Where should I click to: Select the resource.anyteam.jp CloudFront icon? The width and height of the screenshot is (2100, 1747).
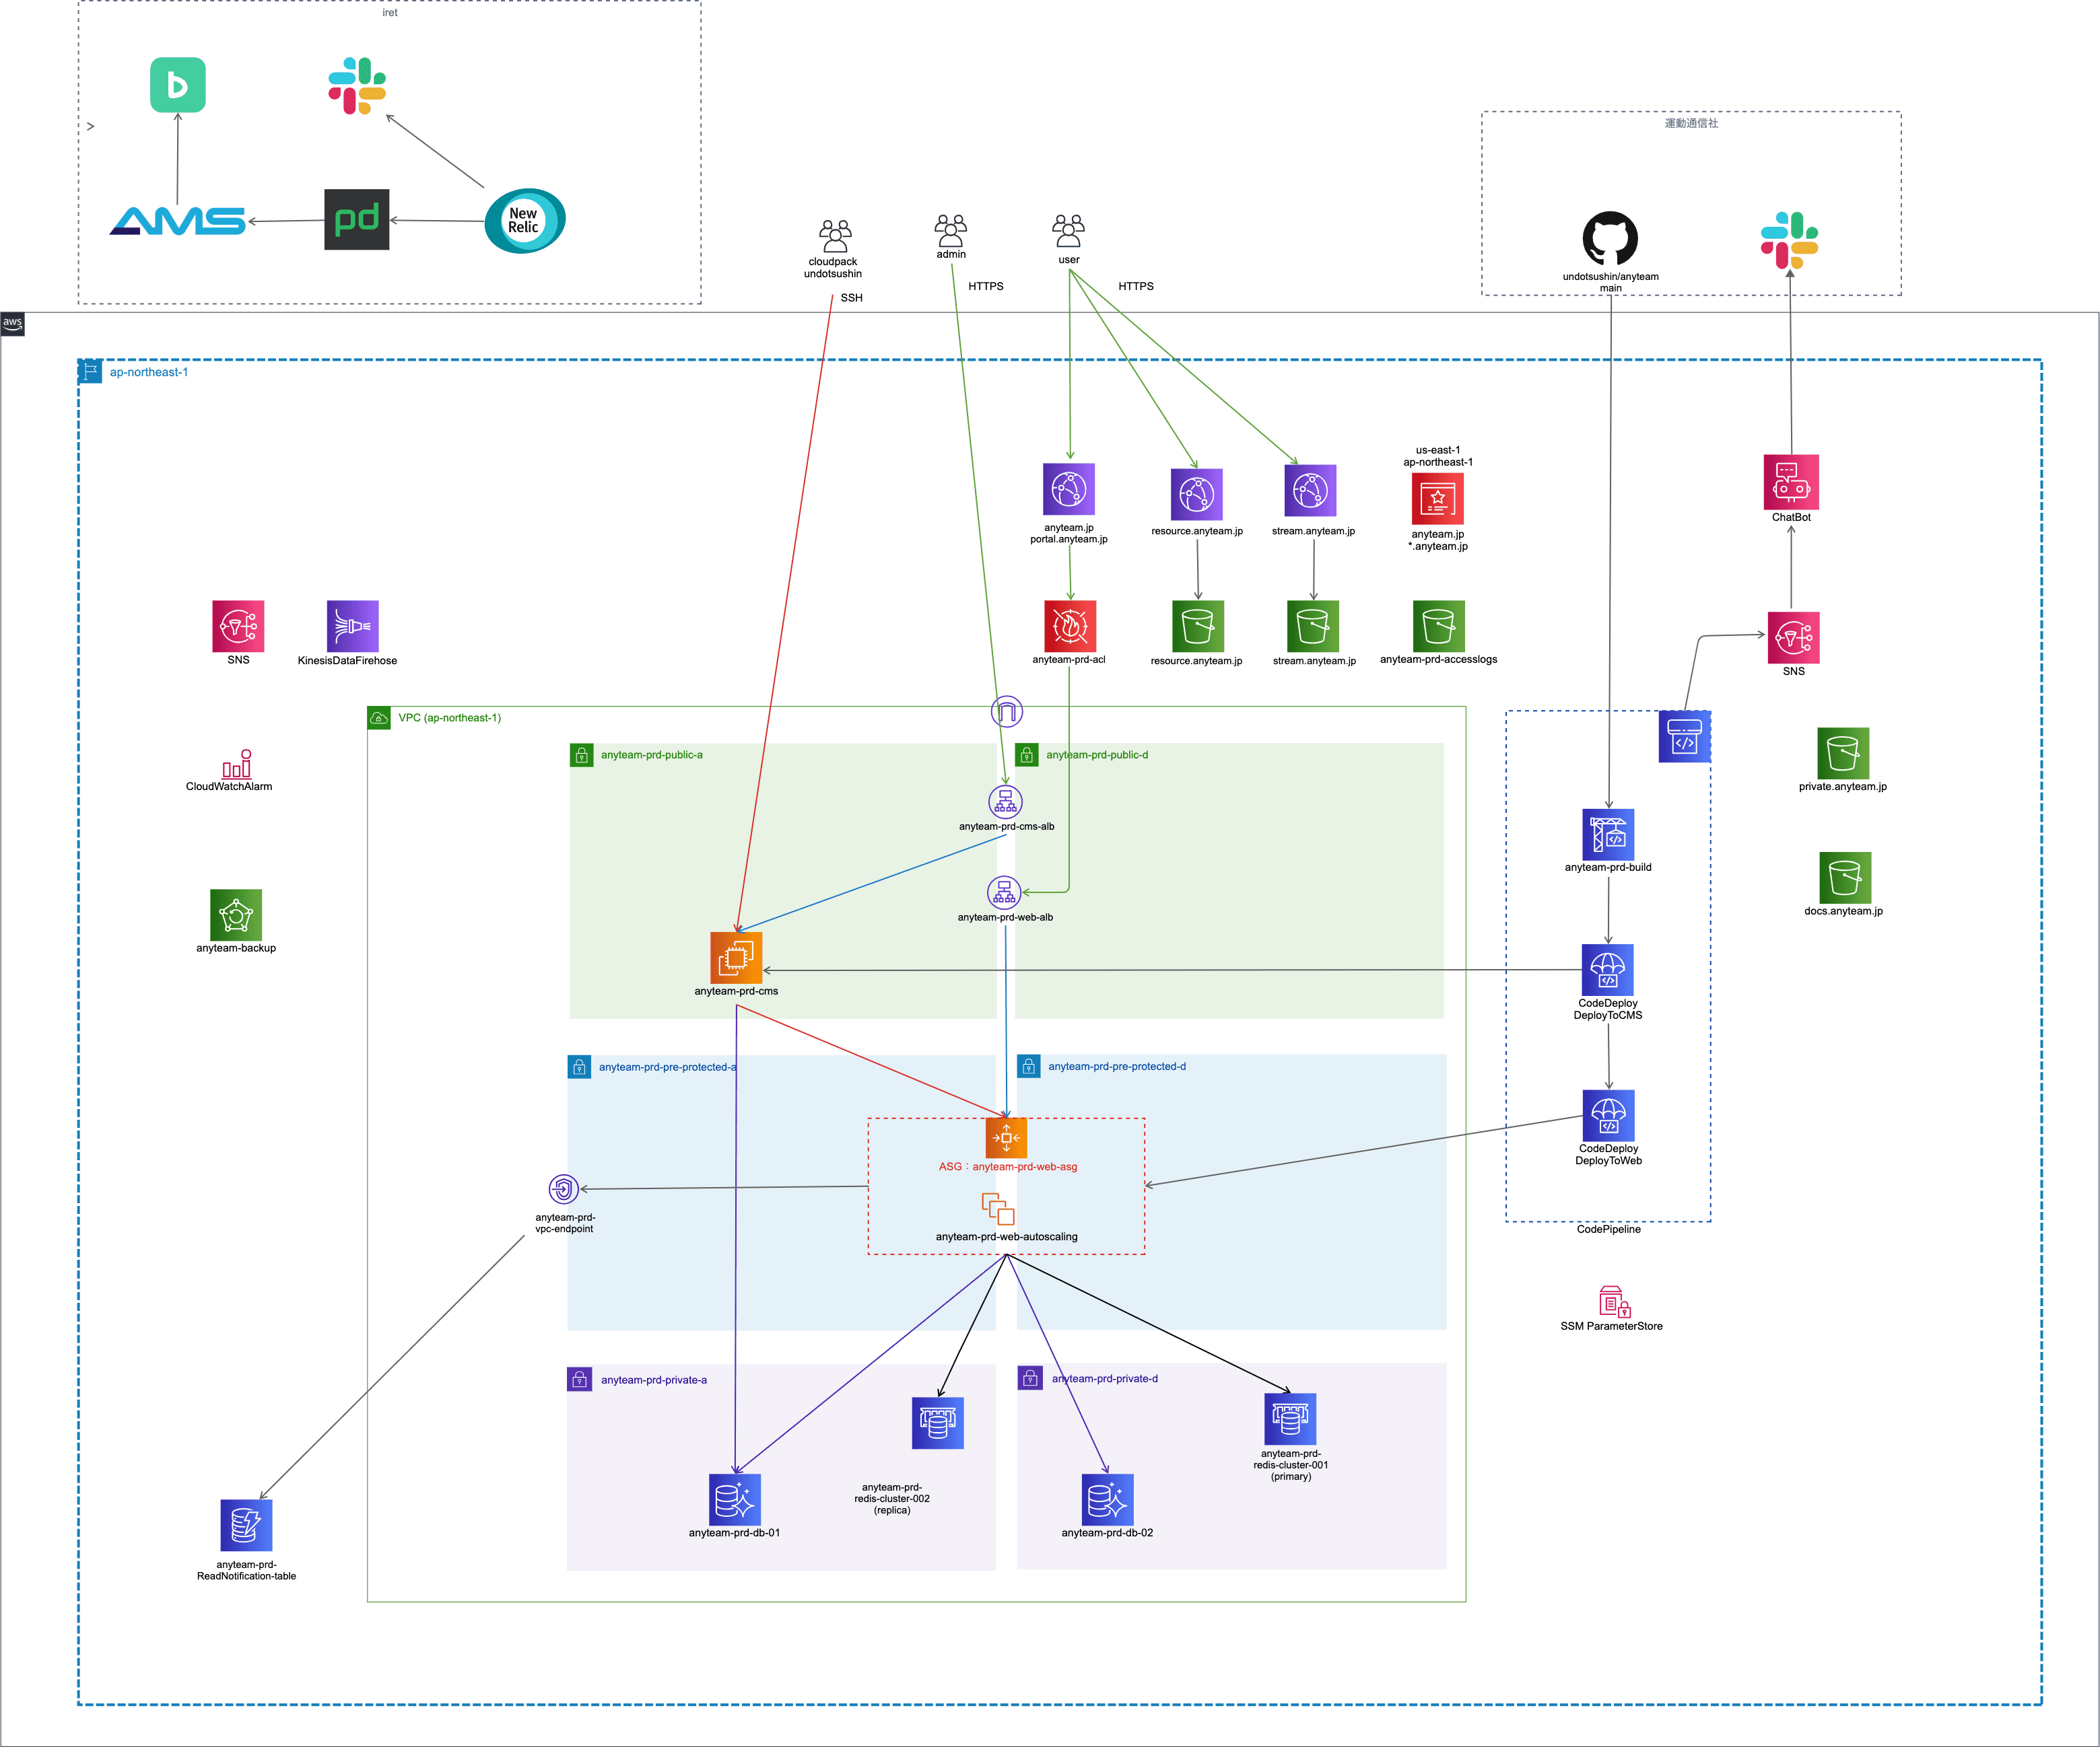[x=1197, y=494]
